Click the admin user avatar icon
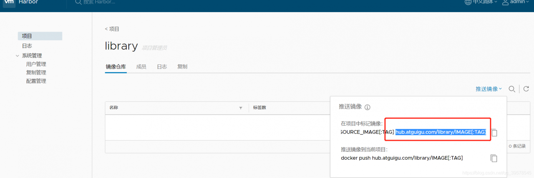Viewport: 534px width, 178px height. (505, 2)
